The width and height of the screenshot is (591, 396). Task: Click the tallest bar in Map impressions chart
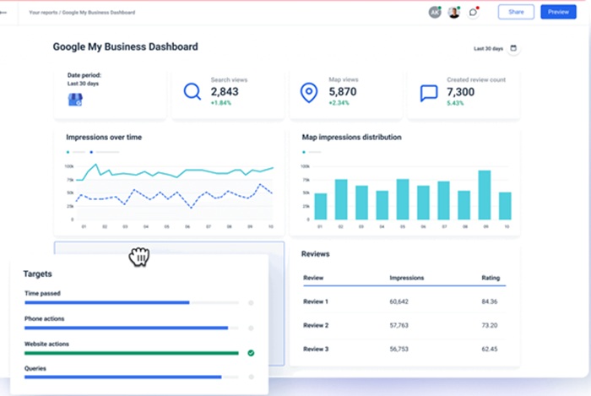(485, 195)
